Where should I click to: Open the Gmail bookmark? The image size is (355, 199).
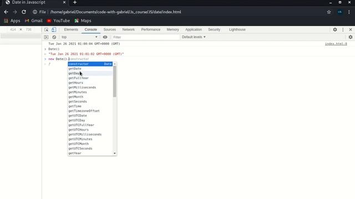pyautogui.click(x=33, y=20)
